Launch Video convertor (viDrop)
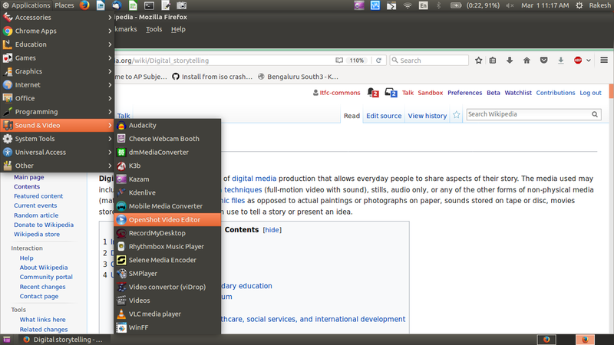 [167, 287]
